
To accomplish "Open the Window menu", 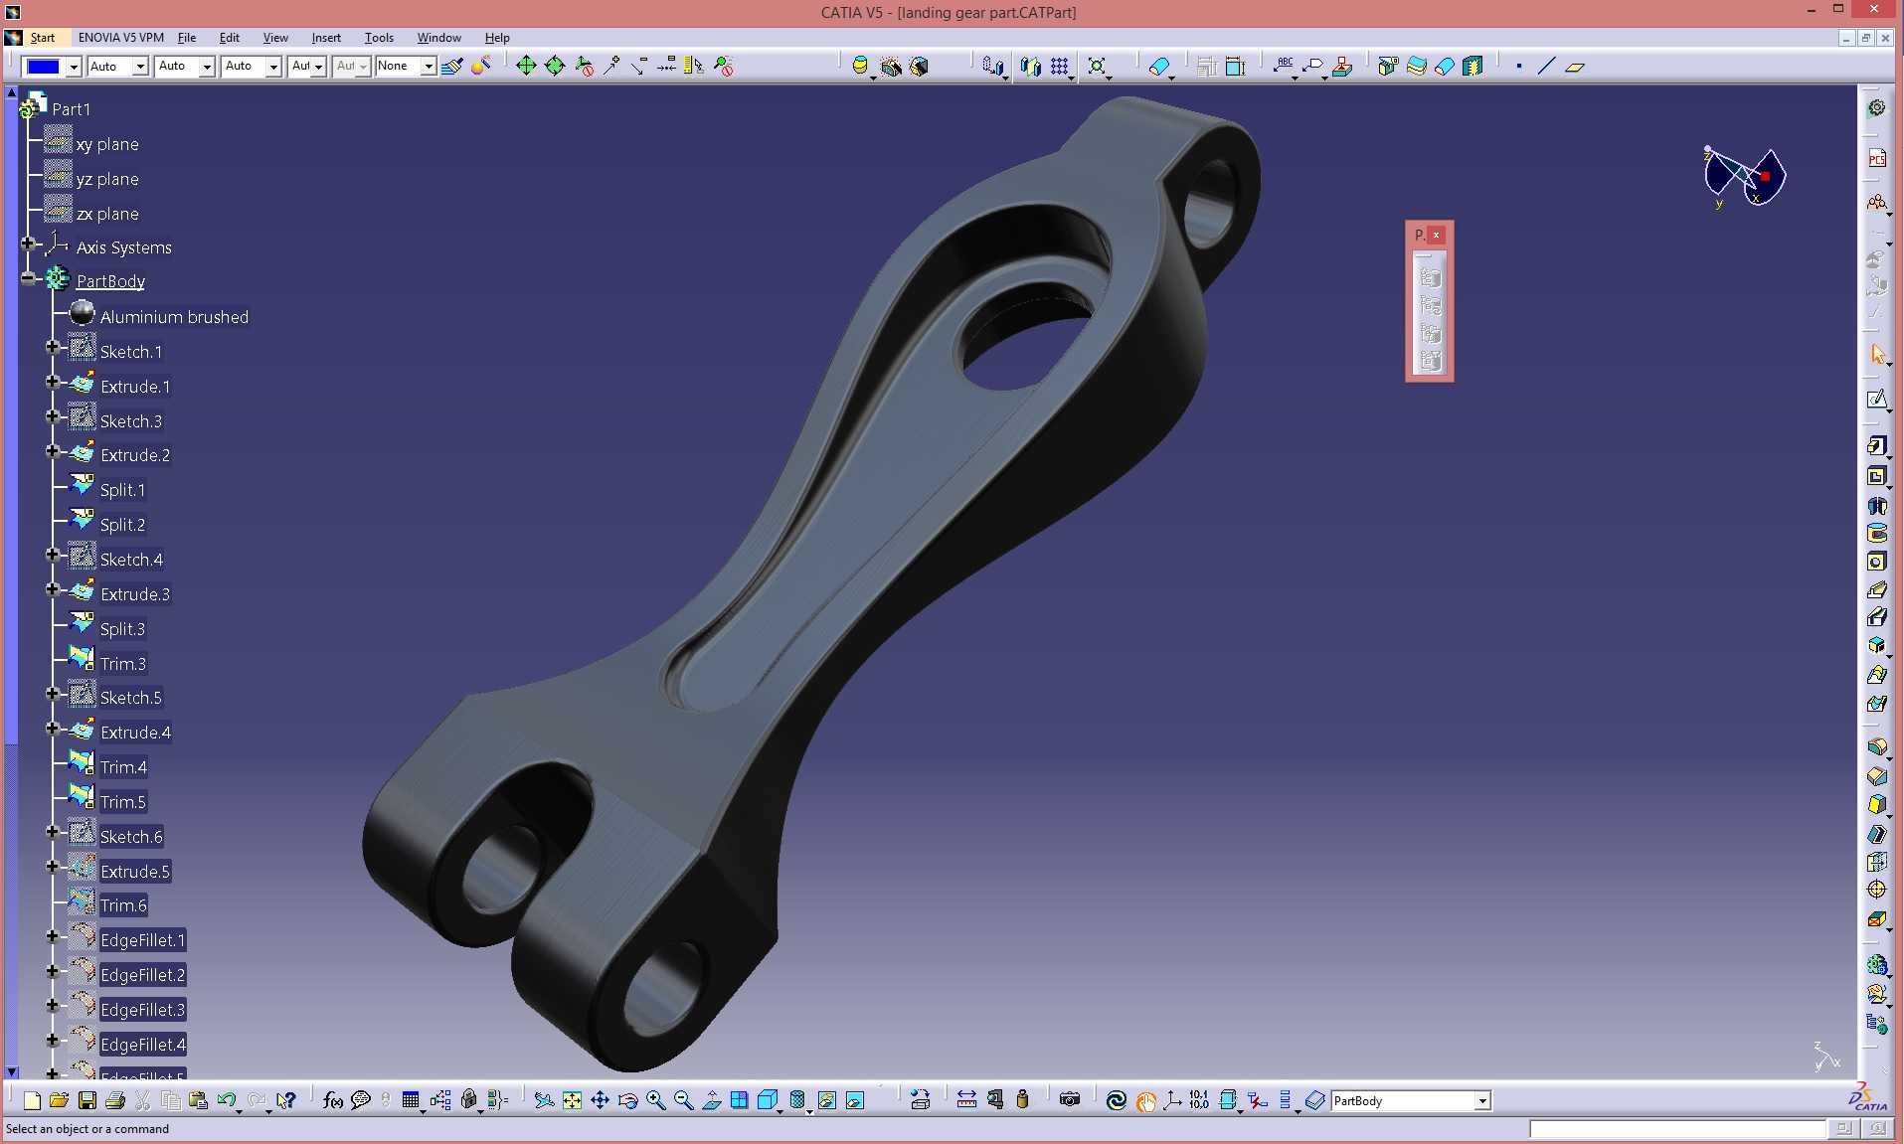I will click(x=438, y=38).
